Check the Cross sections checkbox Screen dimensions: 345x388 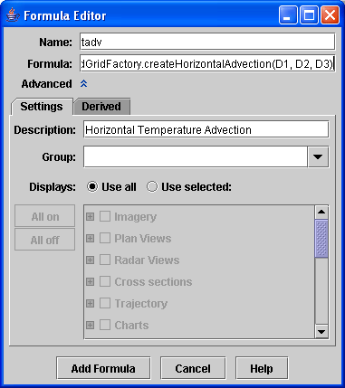coord(105,281)
